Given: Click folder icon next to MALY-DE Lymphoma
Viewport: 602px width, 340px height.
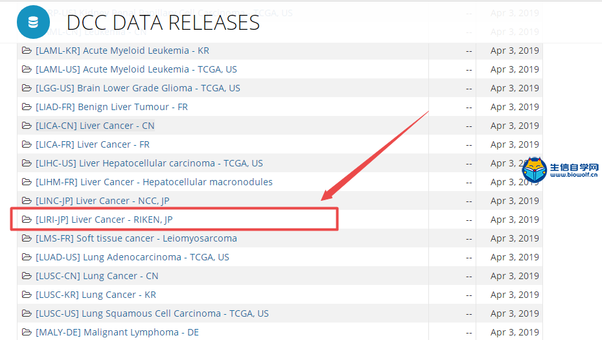Looking at the screenshot, I should pyautogui.click(x=27, y=332).
